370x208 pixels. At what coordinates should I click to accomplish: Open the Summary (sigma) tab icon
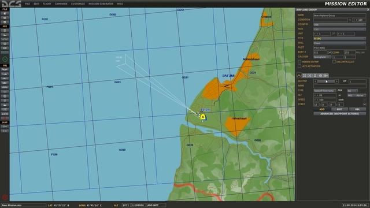(315, 76)
